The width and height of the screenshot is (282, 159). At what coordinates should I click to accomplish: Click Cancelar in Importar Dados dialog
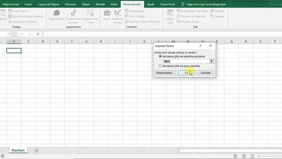tap(206, 73)
